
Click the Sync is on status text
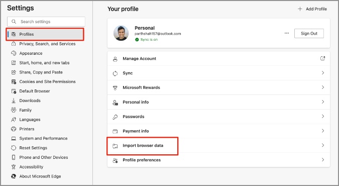pos(149,40)
